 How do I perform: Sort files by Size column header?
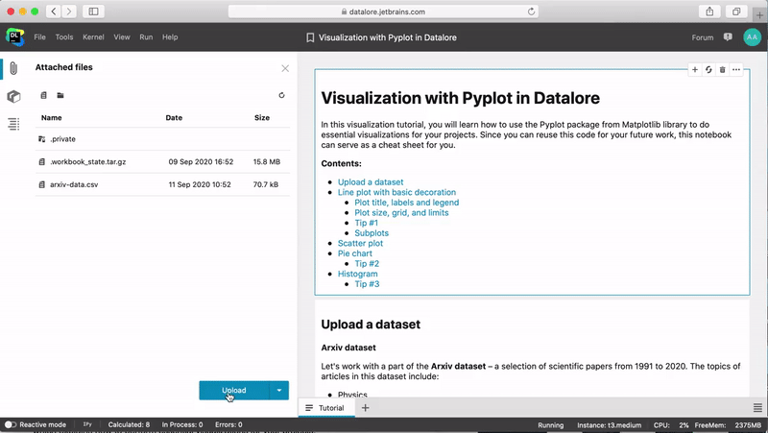point(262,118)
